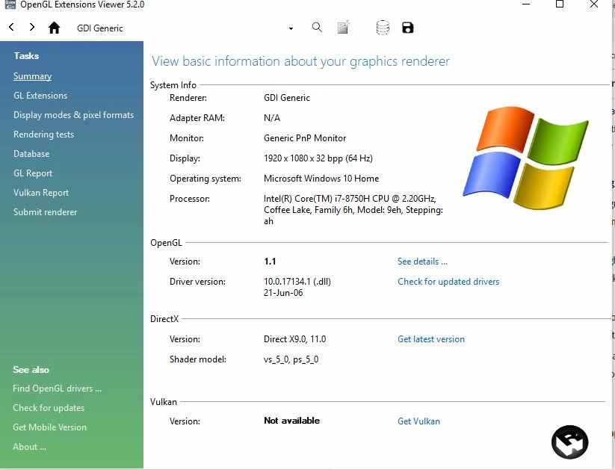Click the app icon in title bar

[10, 4]
